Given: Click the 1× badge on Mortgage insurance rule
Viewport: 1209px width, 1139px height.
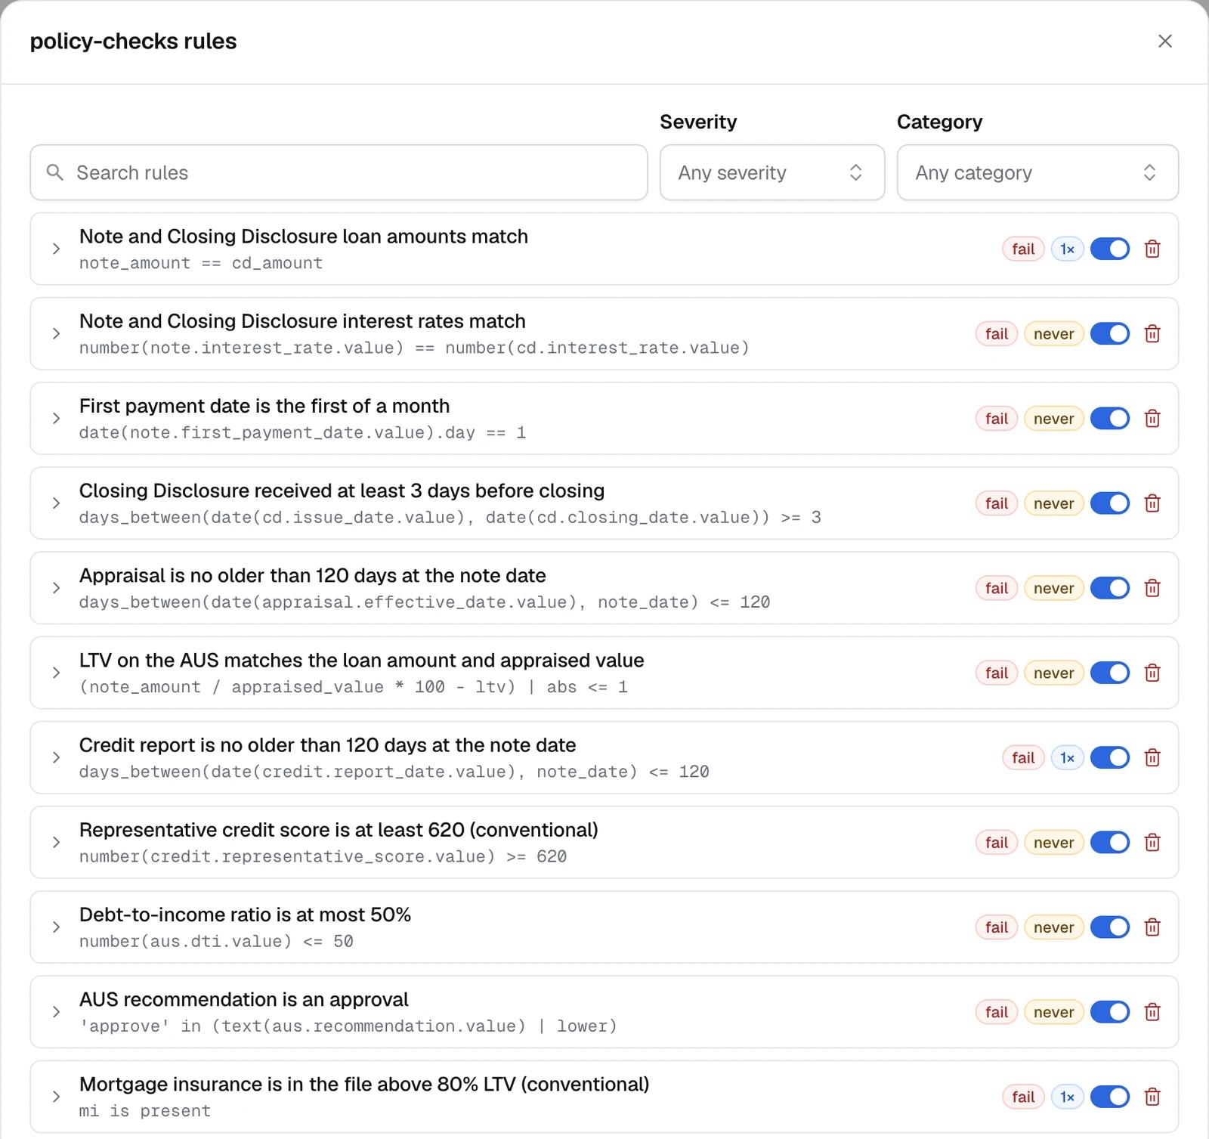Looking at the screenshot, I should pyautogui.click(x=1067, y=1097).
